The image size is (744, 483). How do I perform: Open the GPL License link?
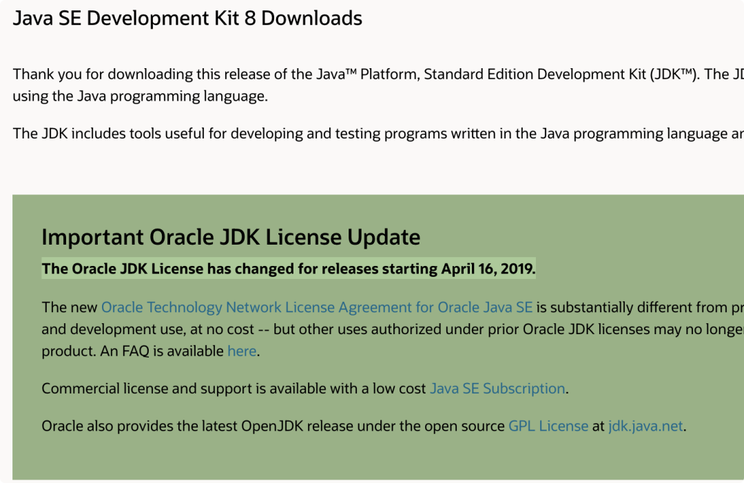(548, 426)
